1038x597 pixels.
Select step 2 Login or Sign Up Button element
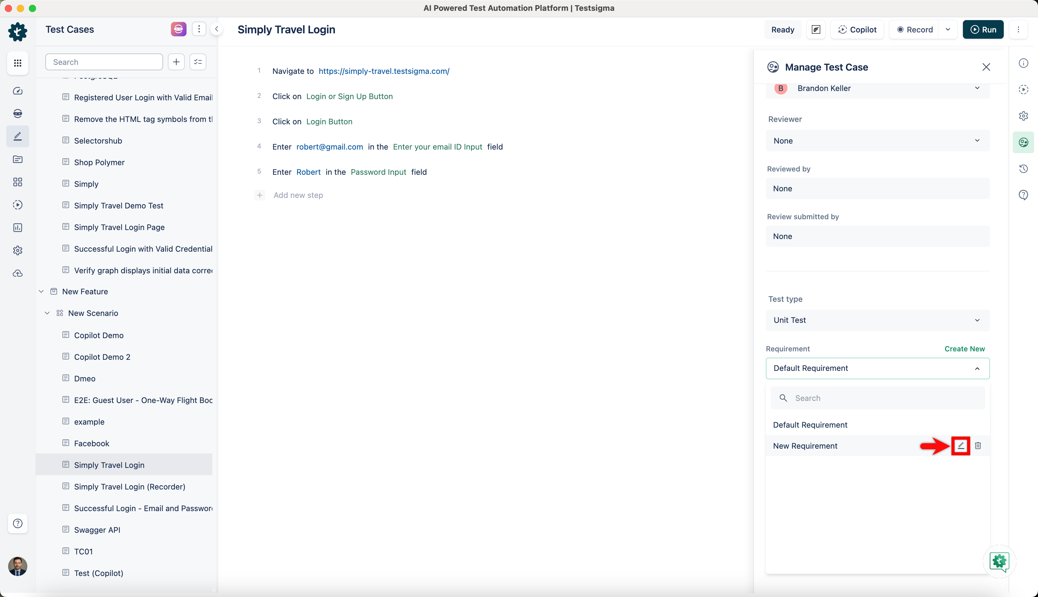350,96
